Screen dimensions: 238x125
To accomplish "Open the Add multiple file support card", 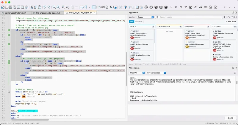I will [x=197, y=44].
